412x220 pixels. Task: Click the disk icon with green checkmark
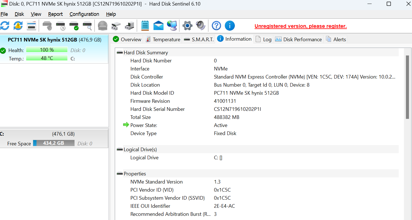click(x=74, y=26)
